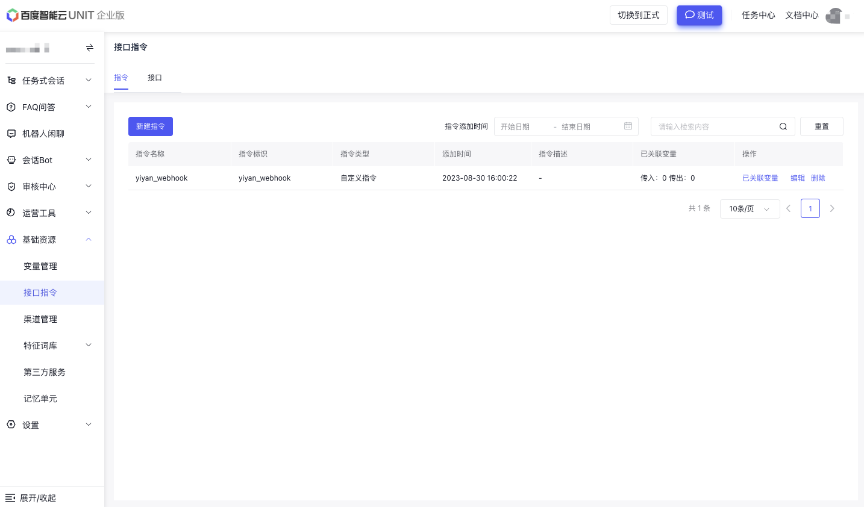Viewport: 864px width, 507px height.
Task: Expand the 设置 menu chevron
Action: pos(89,425)
